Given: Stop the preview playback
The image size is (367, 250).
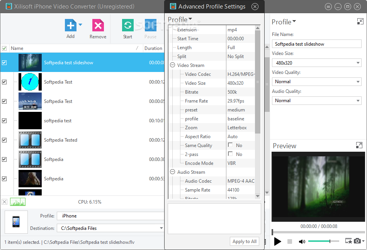Looking at the screenshot, I should click(x=290, y=241).
